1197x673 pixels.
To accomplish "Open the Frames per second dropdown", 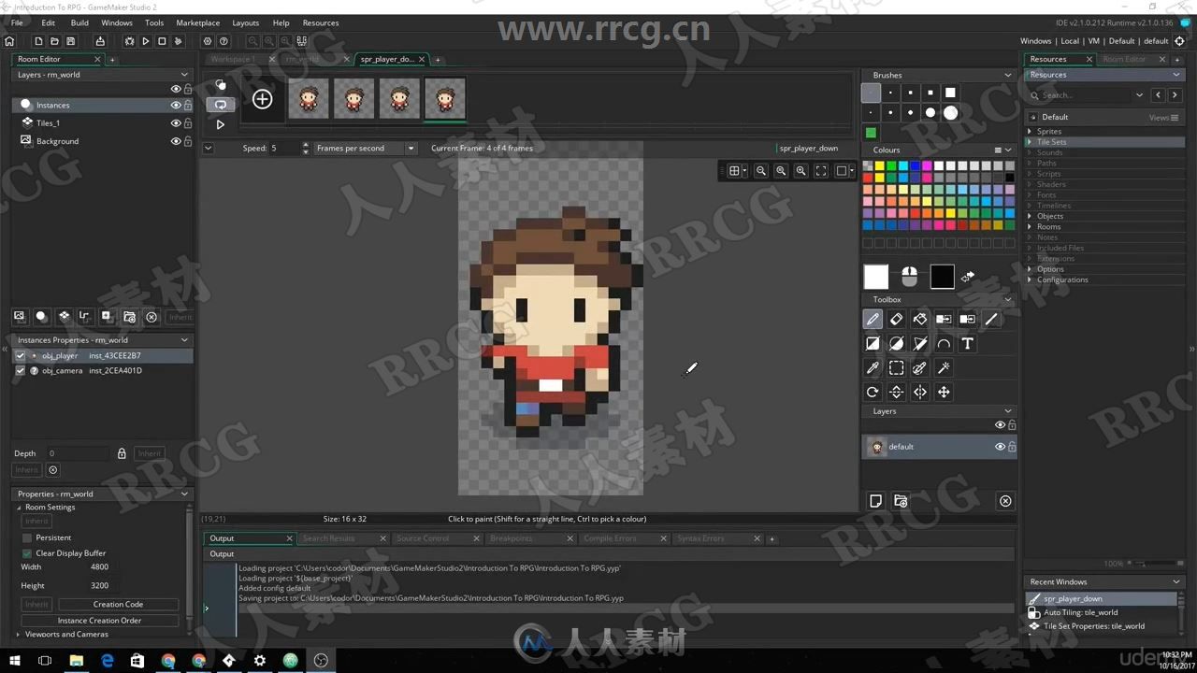I will coord(366,148).
